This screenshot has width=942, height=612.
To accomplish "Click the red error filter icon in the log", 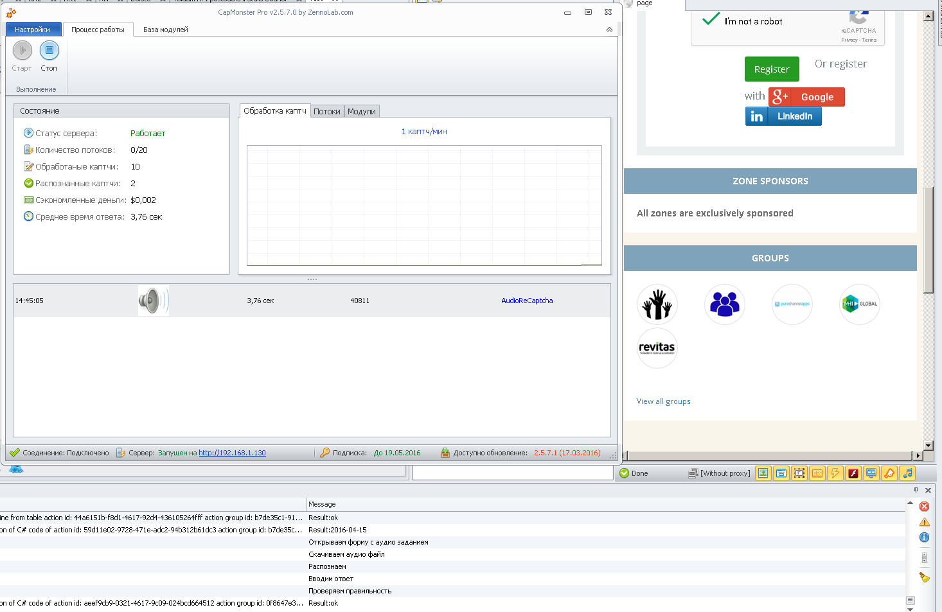I will click(924, 507).
